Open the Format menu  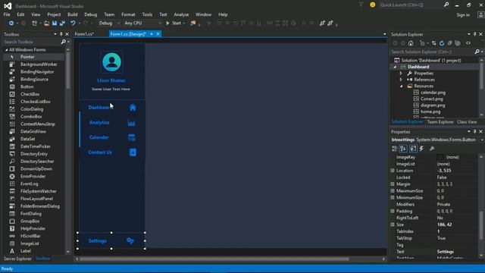[128, 14]
